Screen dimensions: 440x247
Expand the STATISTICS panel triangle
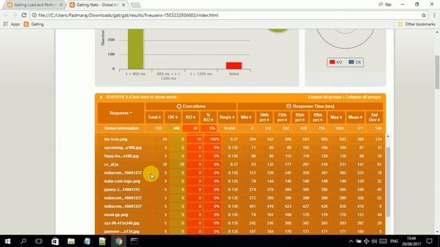point(101,97)
